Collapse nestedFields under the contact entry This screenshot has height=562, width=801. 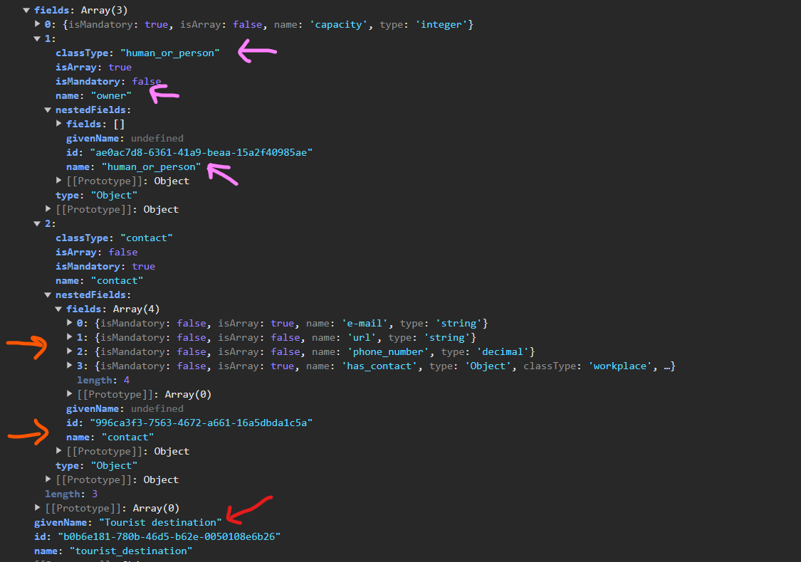tap(48, 295)
